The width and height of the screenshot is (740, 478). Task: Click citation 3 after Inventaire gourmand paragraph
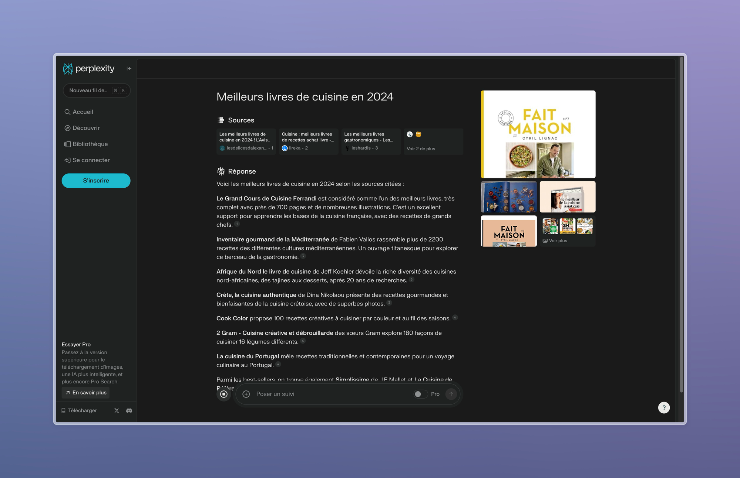(x=303, y=256)
